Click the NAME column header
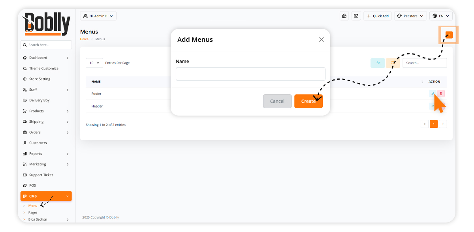This screenshot has width=474, height=232. [96, 82]
